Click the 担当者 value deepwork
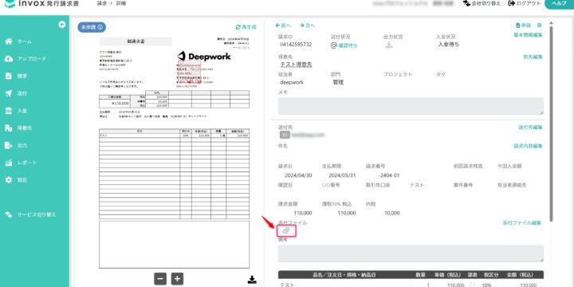Image resolution: width=574 pixels, height=287 pixels. (x=292, y=82)
